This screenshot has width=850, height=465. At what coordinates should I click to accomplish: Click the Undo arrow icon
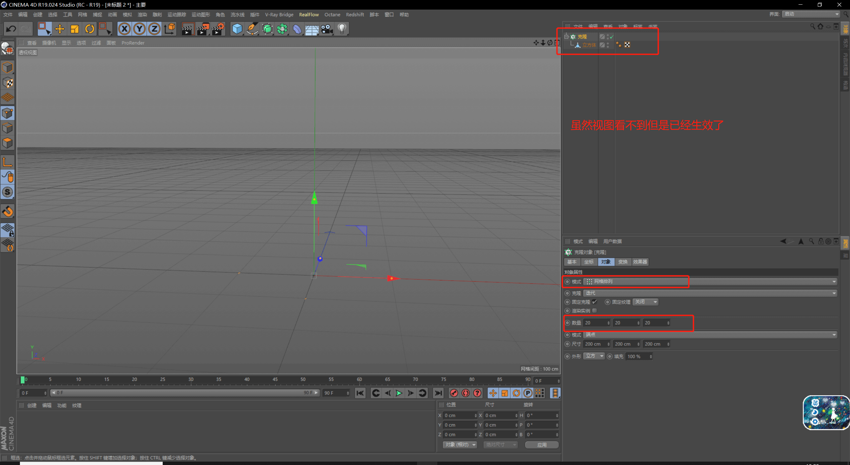pyautogui.click(x=11, y=29)
